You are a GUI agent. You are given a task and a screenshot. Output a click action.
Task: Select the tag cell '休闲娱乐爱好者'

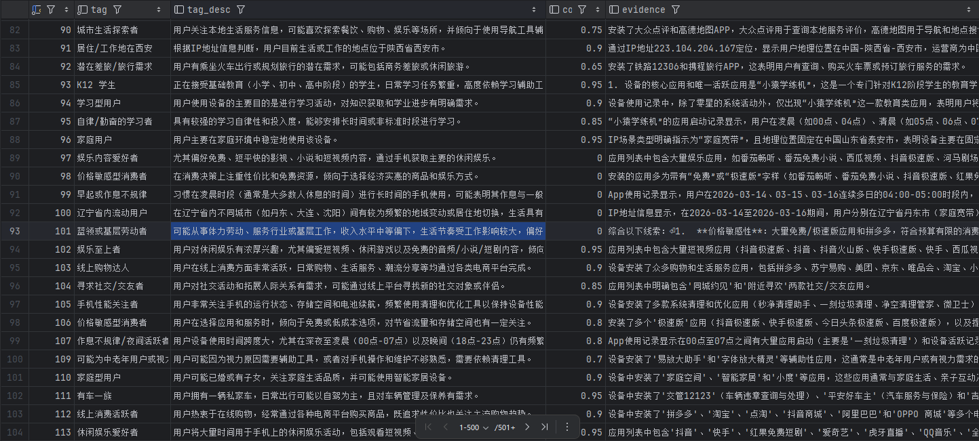(122, 432)
